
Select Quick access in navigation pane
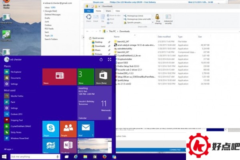(x=96, y=38)
